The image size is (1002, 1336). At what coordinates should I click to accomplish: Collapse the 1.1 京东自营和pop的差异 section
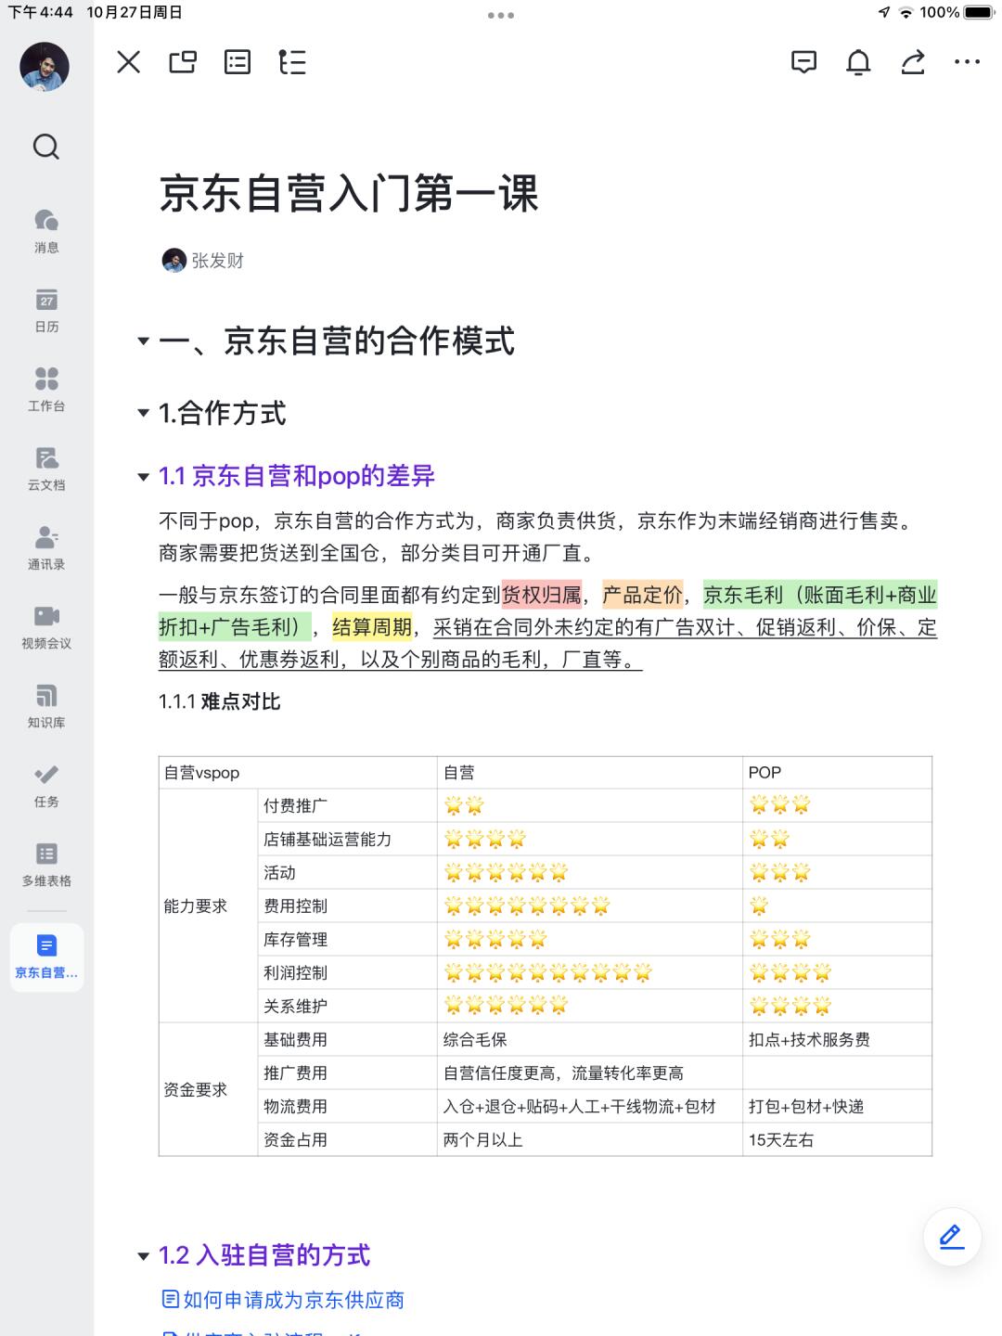point(143,477)
